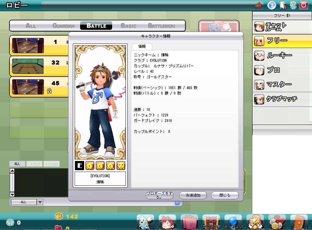
Task: Click the black E club emblem badge
Action: point(80,166)
